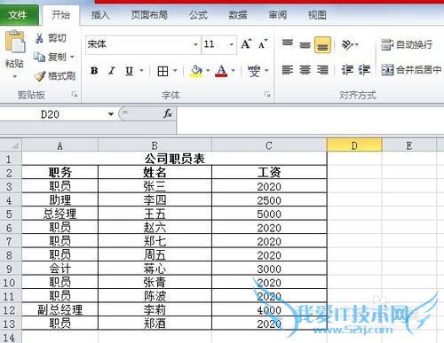This screenshot has height=343, width=444.
Task: Open the font size 11 dropdown
Action: (232, 44)
